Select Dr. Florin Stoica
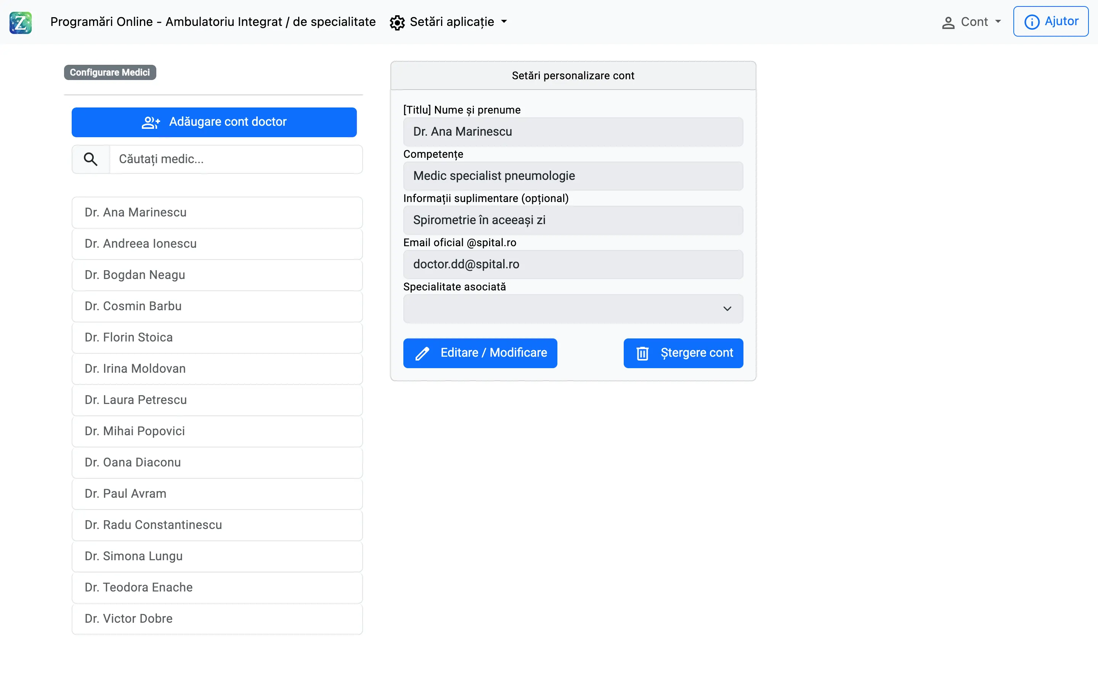 217,338
